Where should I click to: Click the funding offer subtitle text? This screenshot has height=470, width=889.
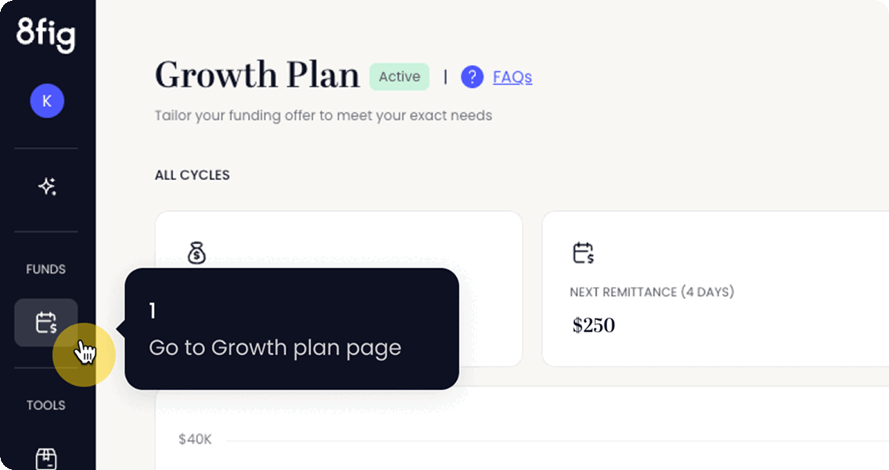pyautogui.click(x=323, y=116)
